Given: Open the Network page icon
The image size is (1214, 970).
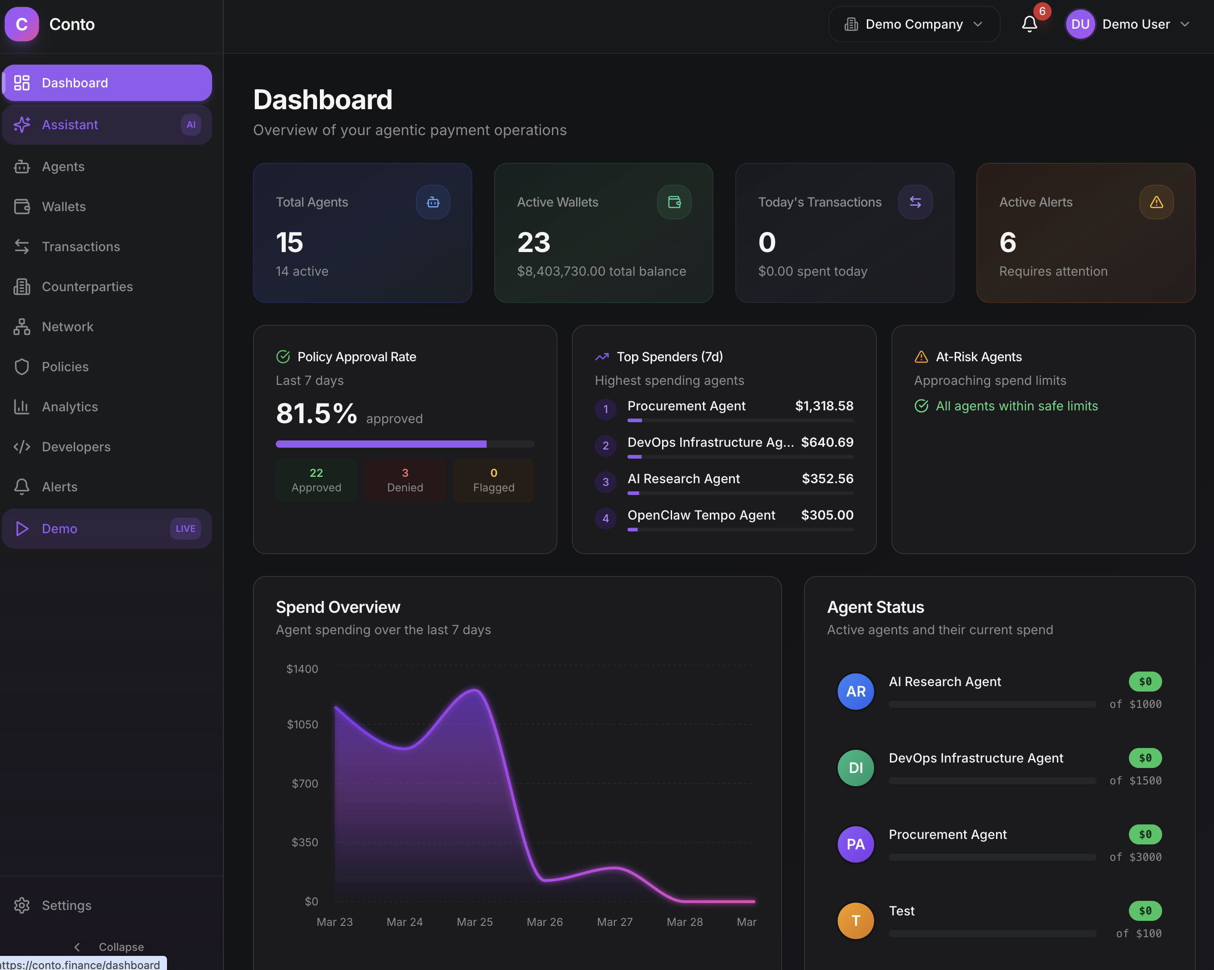Looking at the screenshot, I should pos(21,327).
